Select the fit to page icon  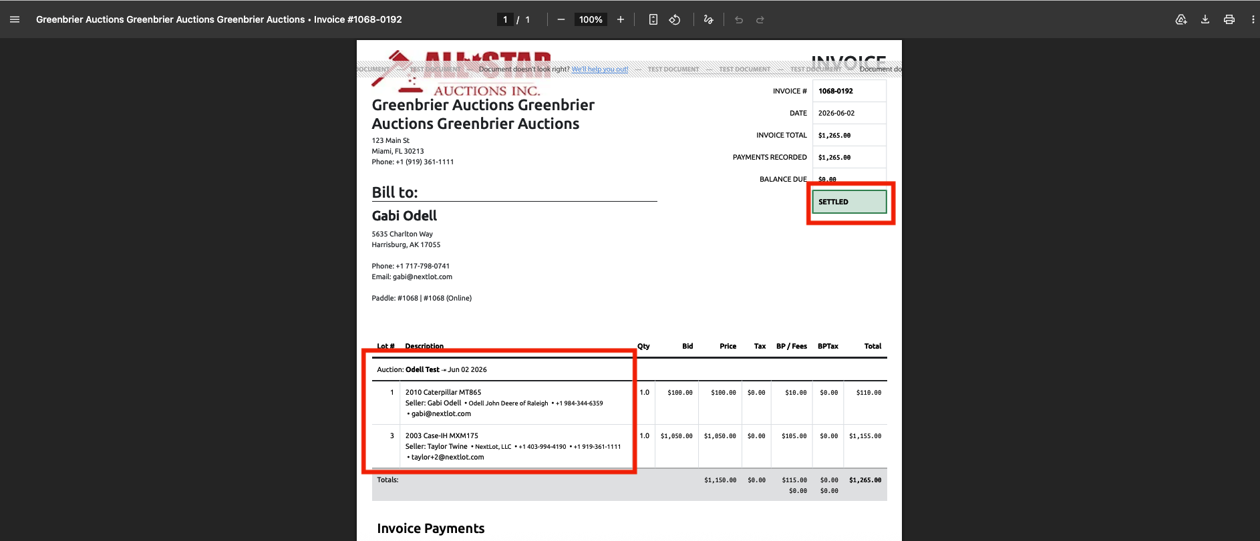653,19
